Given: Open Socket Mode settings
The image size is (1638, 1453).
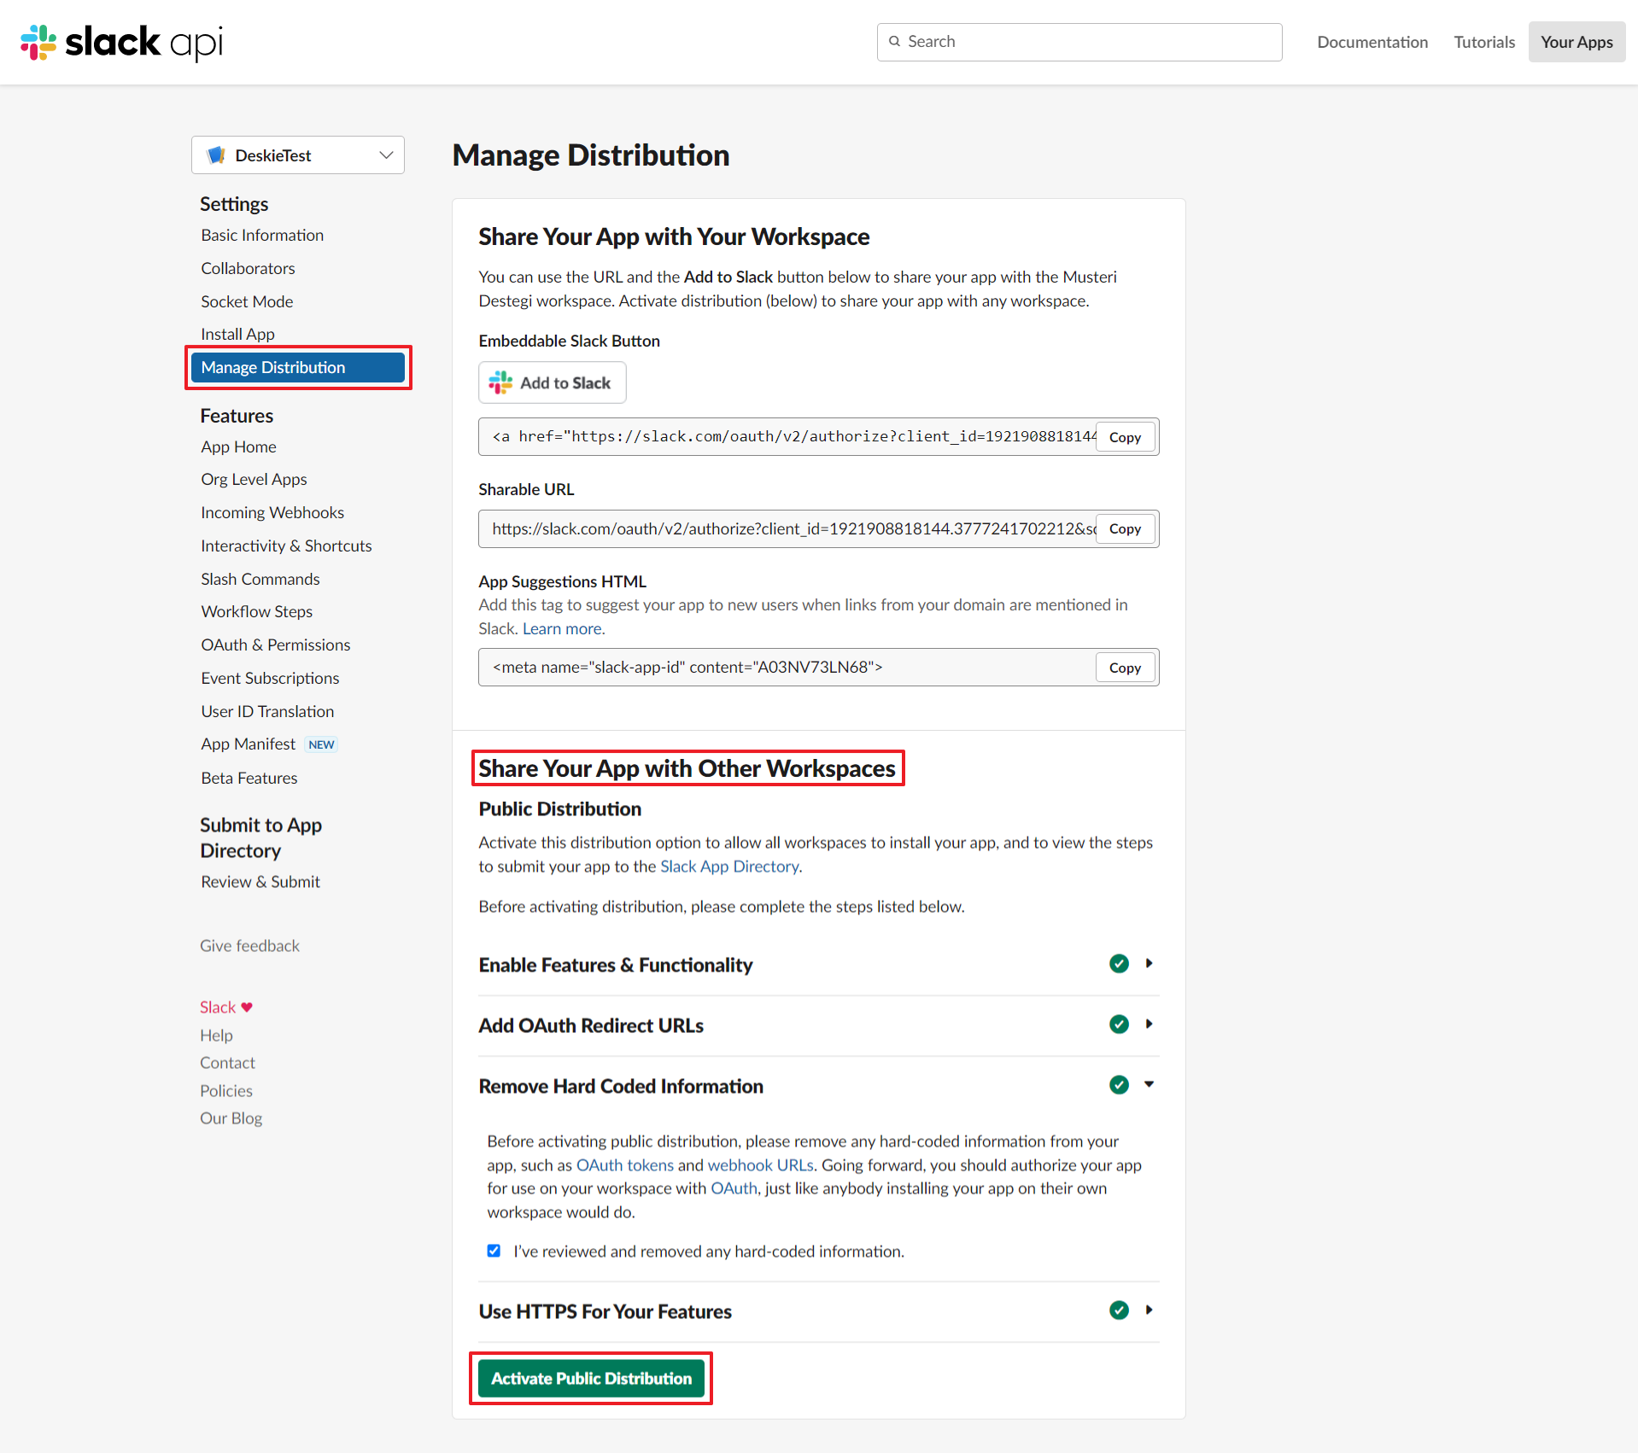Looking at the screenshot, I should (x=247, y=301).
